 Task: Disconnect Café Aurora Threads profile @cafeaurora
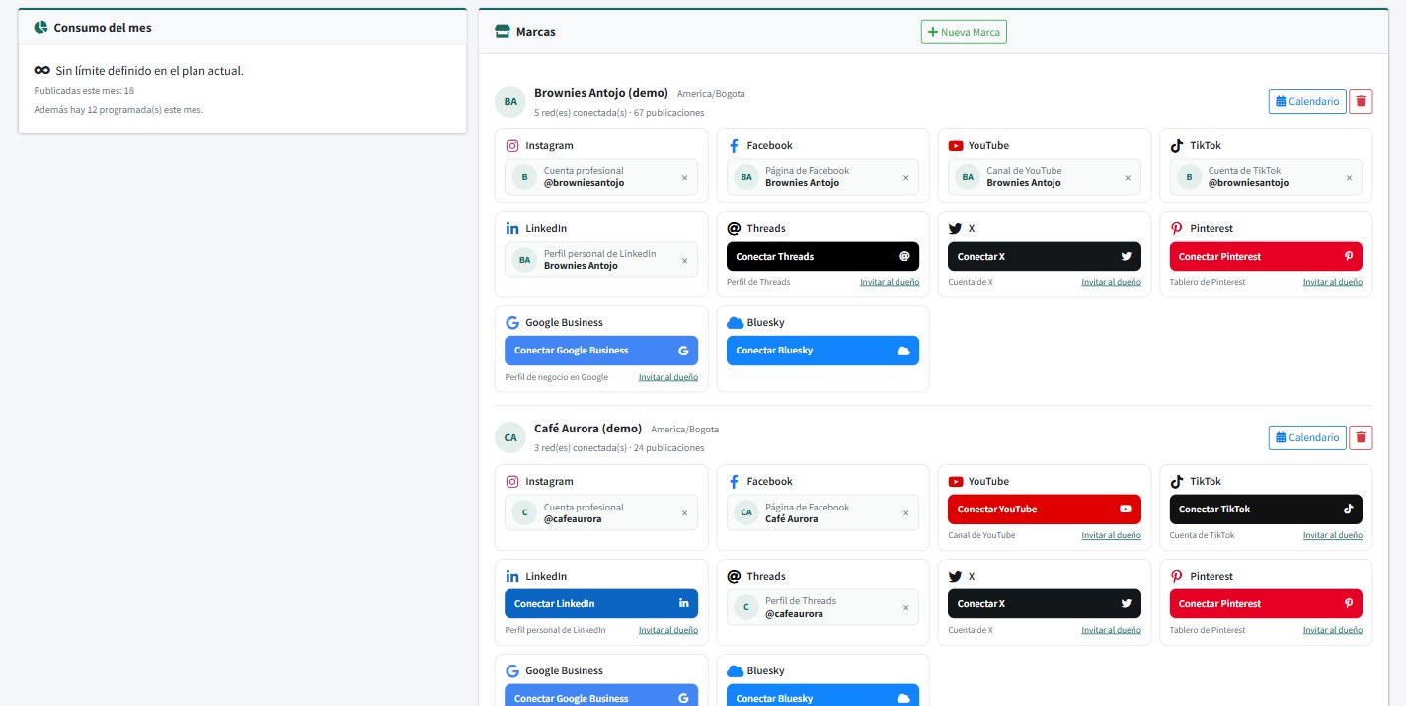click(x=905, y=607)
